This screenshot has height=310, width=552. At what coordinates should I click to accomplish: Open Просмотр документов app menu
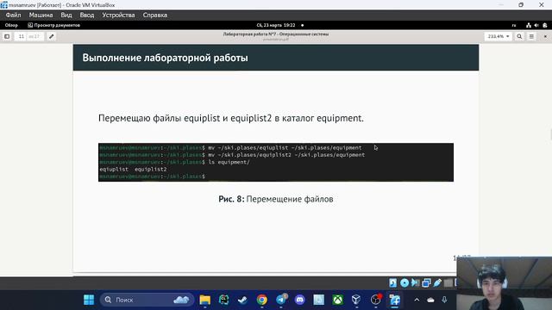click(x=53, y=25)
